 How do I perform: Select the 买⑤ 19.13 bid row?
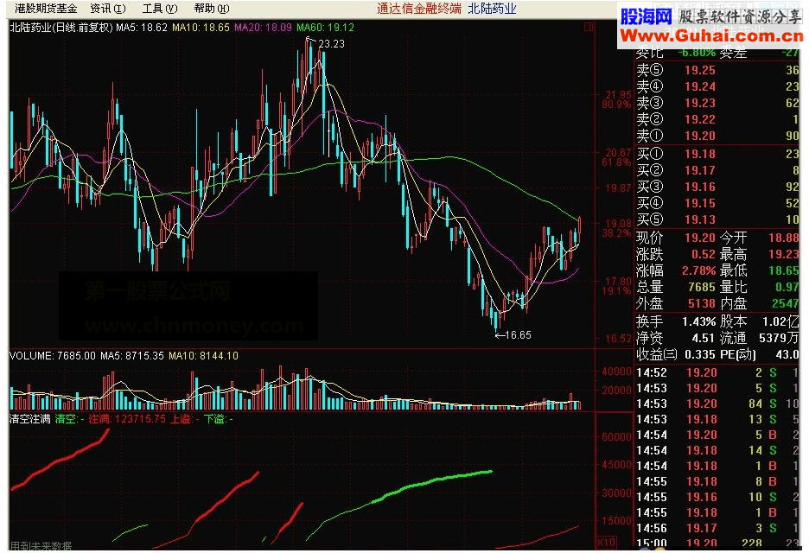tap(717, 219)
